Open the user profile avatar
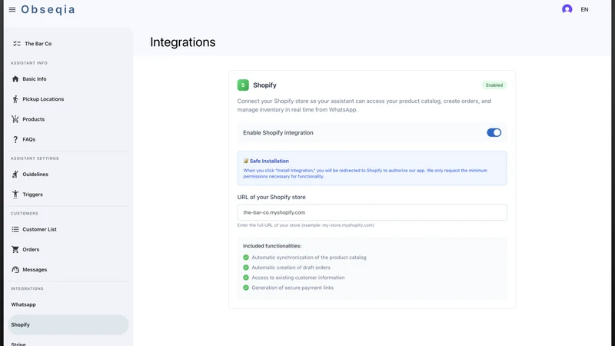This screenshot has width=615, height=346. (x=567, y=9)
